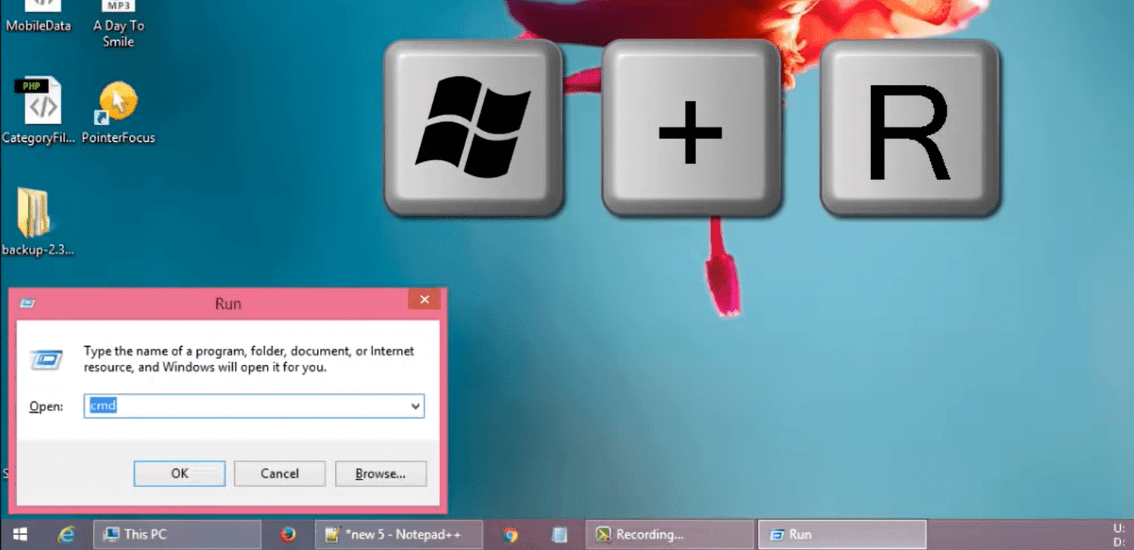Click the Open: label
Screen dimensions: 1134x550
coord(46,407)
